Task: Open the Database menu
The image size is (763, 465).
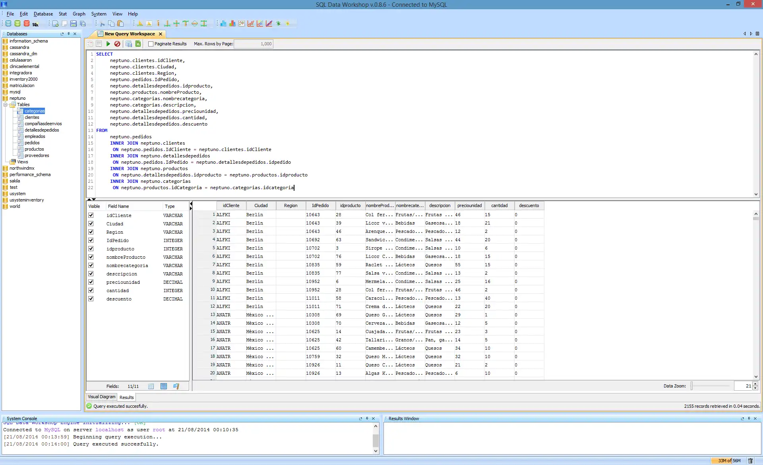Action: pyautogui.click(x=43, y=14)
